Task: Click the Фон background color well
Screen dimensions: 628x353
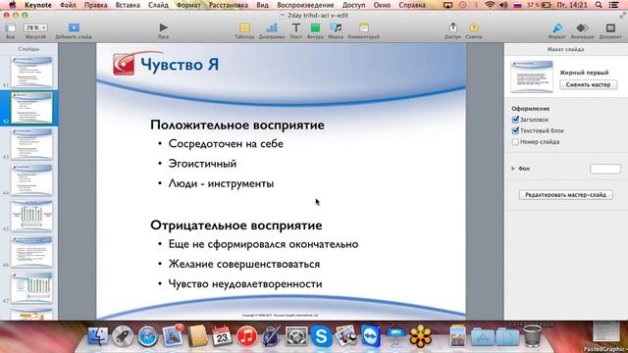Action: coord(605,169)
